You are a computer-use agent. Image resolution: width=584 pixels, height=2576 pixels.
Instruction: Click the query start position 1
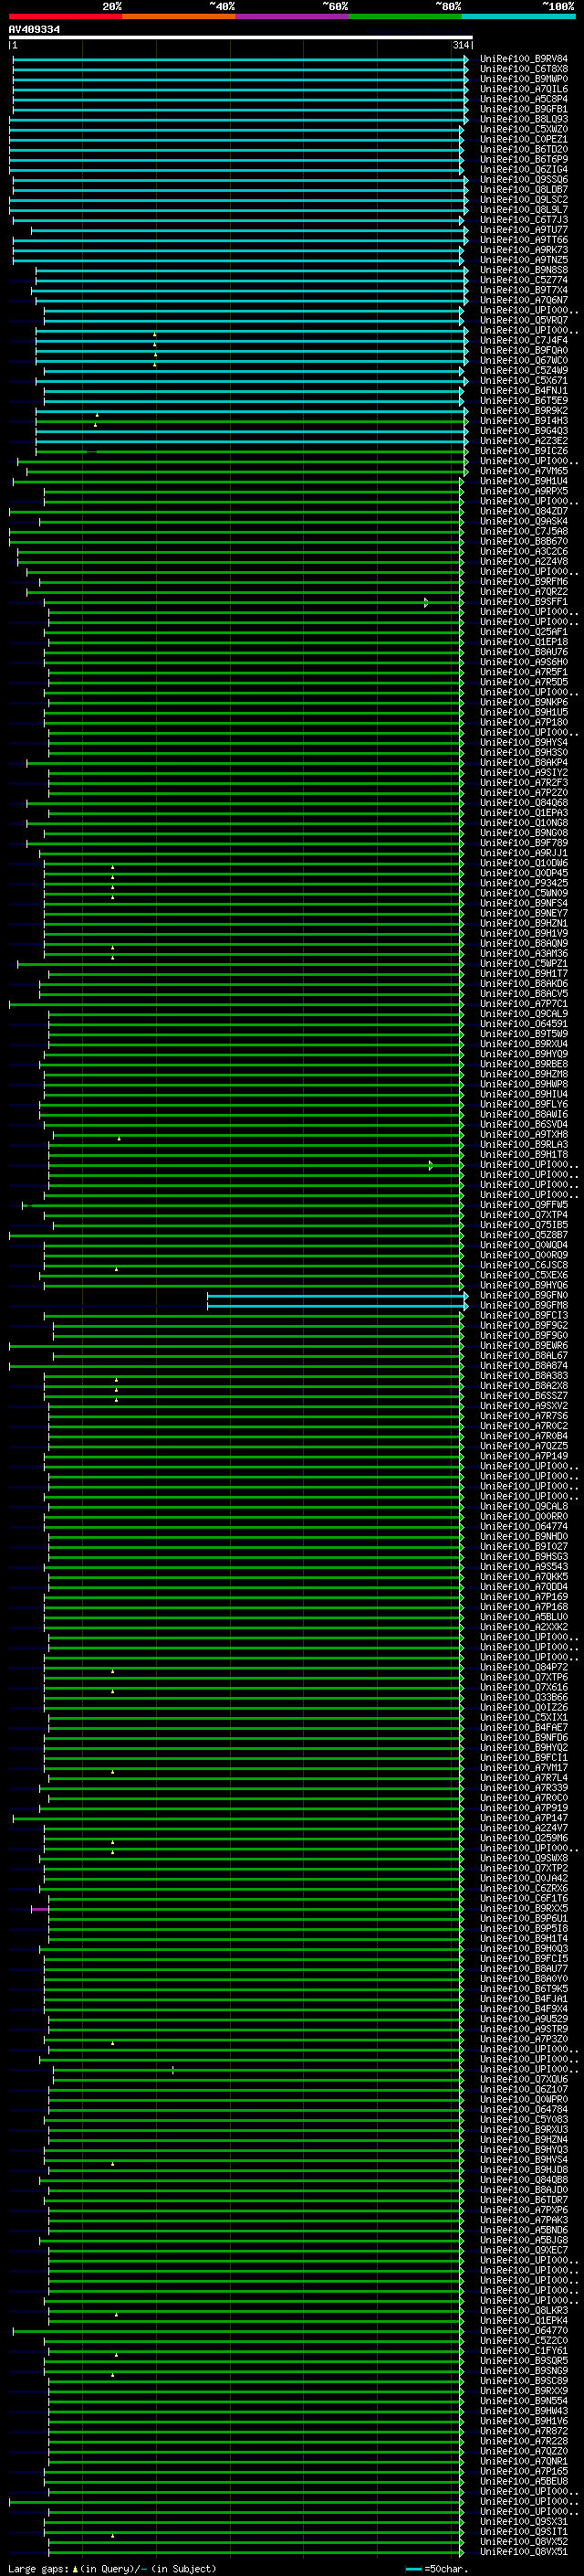pos(14,45)
